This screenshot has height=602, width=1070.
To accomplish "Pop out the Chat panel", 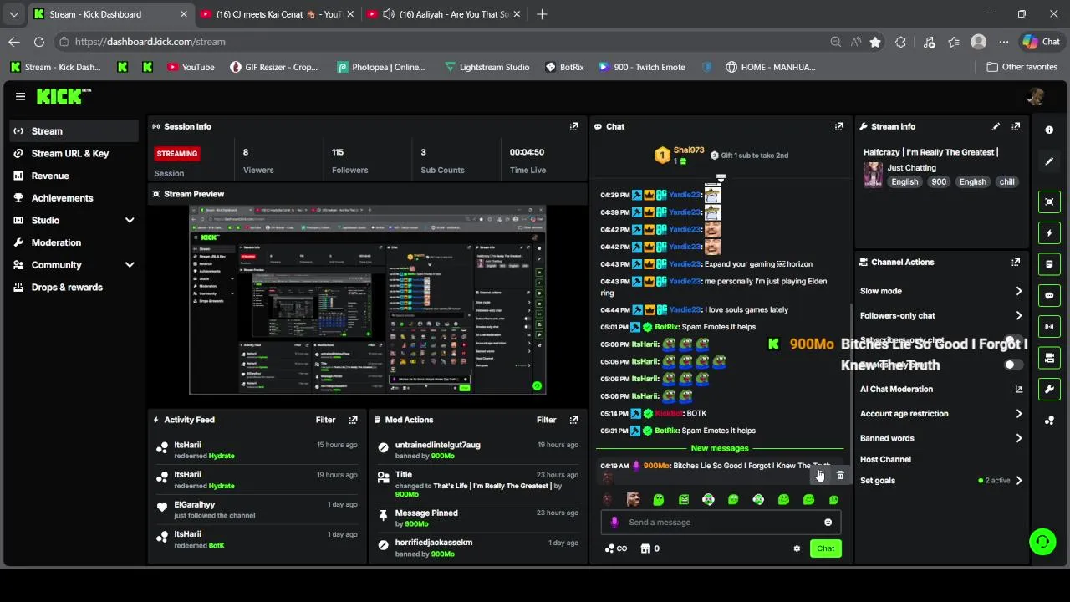I will tap(838, 126).
